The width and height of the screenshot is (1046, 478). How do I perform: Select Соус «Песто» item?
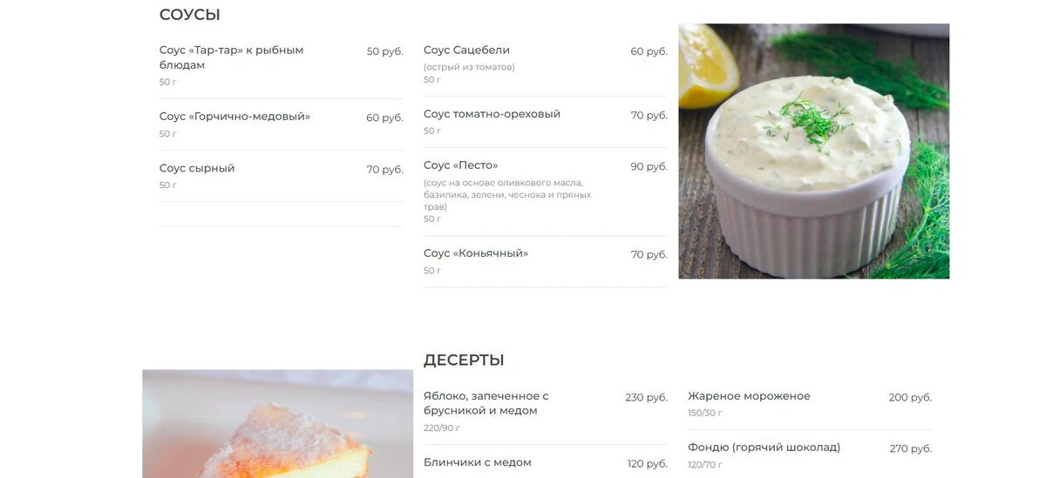pos(545,192)
